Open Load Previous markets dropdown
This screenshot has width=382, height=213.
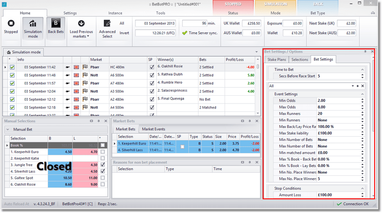[x=81, y=29]
